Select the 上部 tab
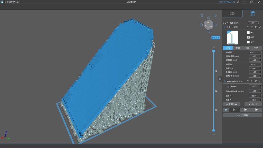263x148 pixels. tap(228, 48)
